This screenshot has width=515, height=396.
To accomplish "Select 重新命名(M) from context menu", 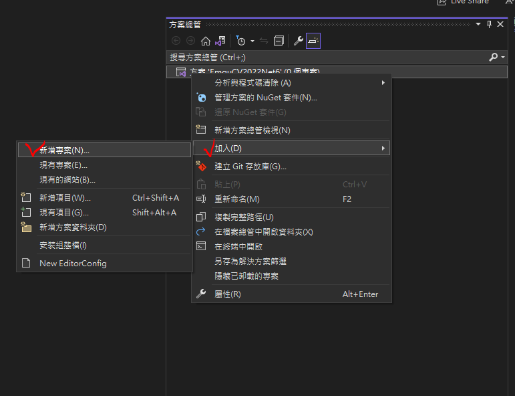I will (x=292, y=199).
